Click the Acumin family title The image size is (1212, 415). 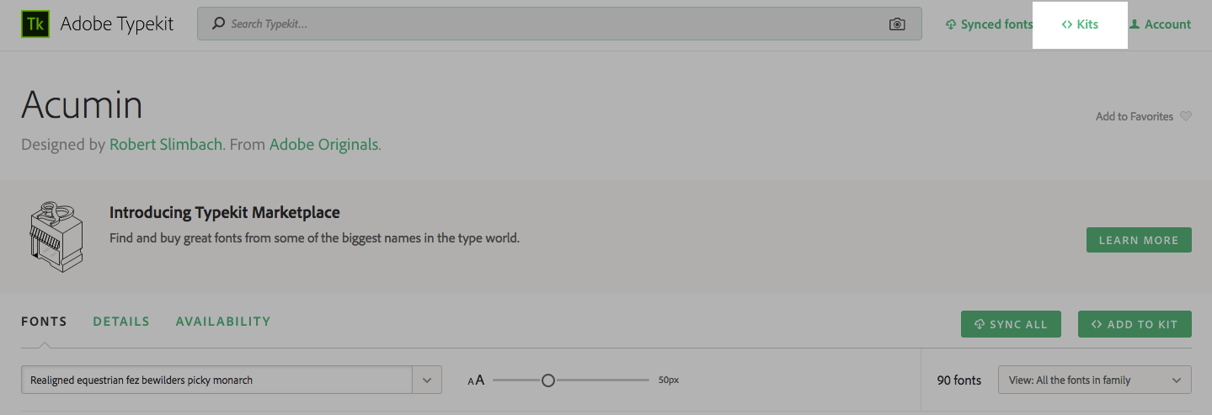coord(82,105)
